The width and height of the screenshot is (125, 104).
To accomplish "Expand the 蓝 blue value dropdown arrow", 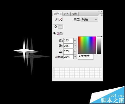I will coord(75,51).
